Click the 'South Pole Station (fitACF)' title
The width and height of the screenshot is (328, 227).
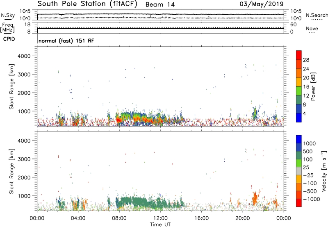coord(87,4)
